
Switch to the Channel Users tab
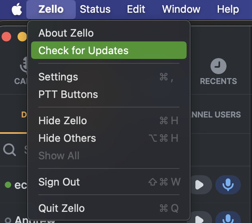[x=216, y=115]
